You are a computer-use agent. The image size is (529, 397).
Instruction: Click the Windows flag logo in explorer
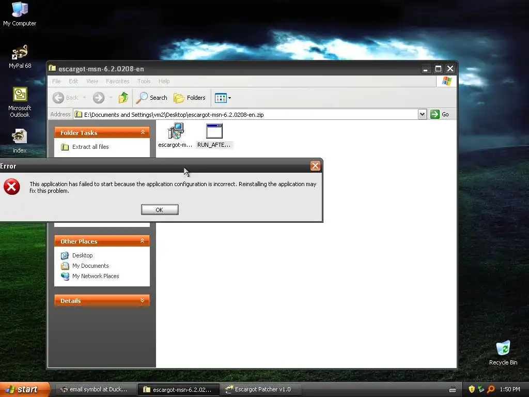(447, 81)
